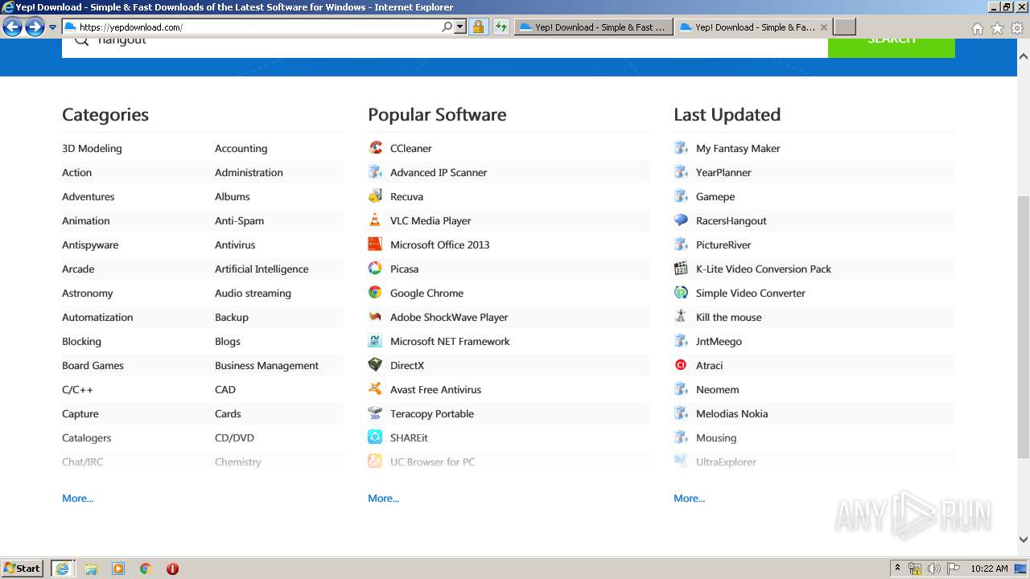Screen dimensions: 1030x579
Task: Expand the address bar autocomplete dropdown
Action: tap(460, 27)
